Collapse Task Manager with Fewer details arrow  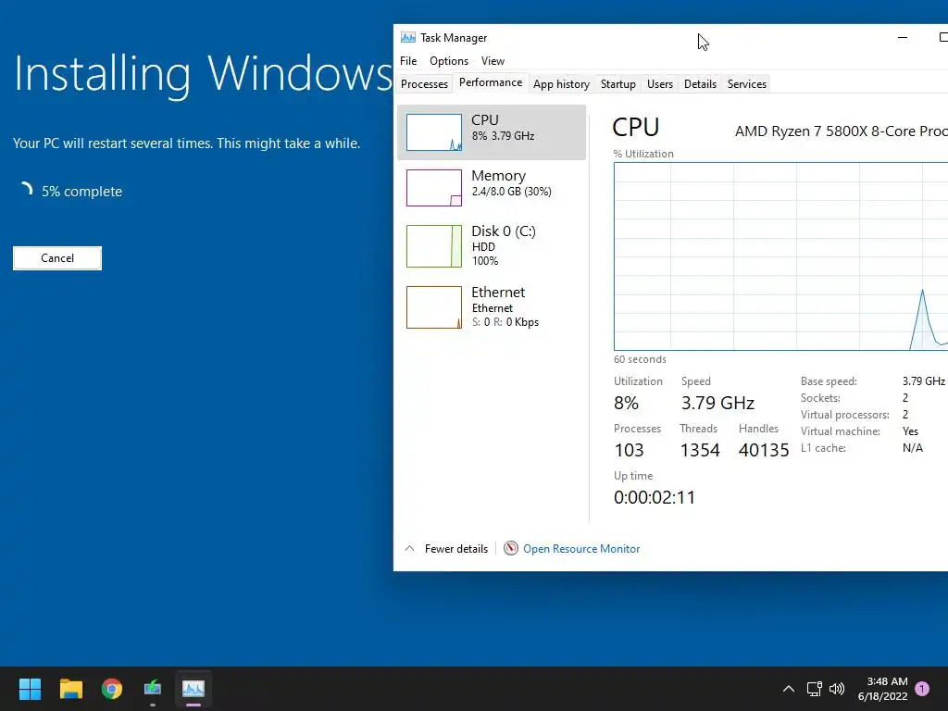click(x=409, y=548)
